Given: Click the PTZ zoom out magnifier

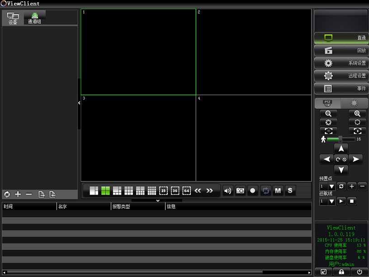Looking at the screenshot, I should [x=328, y=114].
